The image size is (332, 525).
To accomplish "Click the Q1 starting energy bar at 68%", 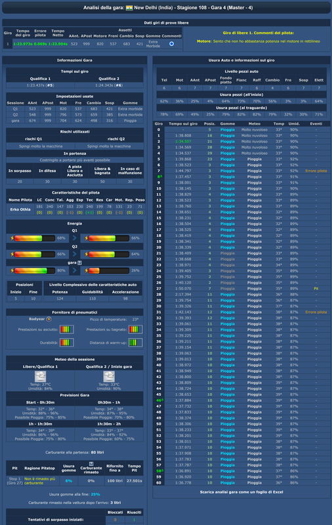I will coord(35,238).
